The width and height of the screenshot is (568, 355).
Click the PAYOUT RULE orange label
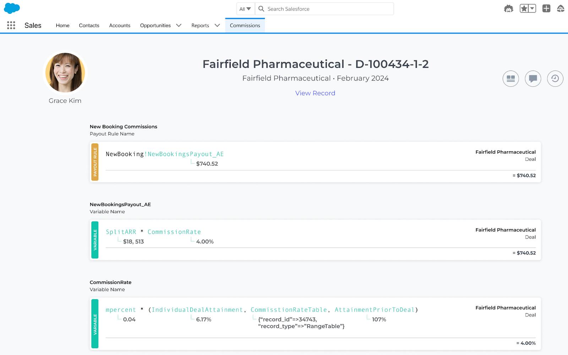coord(95,162)
